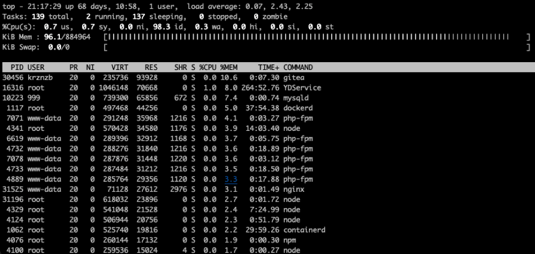
Task: Click the containerd process name
Action: click(x=304, y=230)
